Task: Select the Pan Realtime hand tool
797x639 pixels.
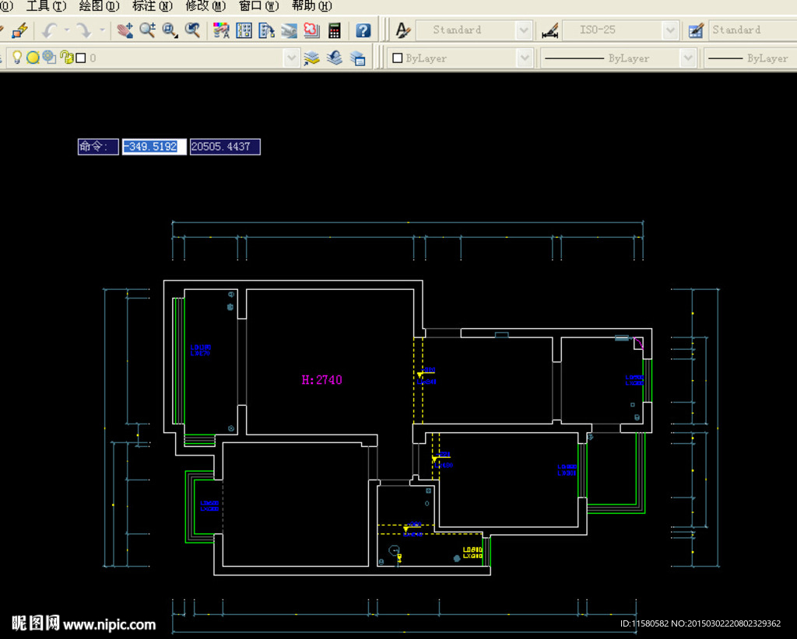Action: (125, 30)
